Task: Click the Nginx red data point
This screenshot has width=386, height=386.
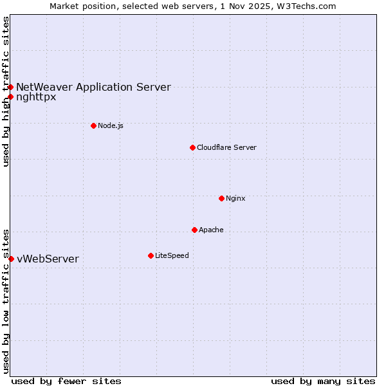Action: 221,198
